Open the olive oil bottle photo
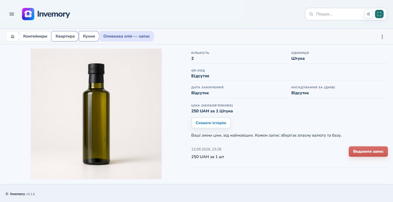393x202 pixels. click(x=96, y=114)
